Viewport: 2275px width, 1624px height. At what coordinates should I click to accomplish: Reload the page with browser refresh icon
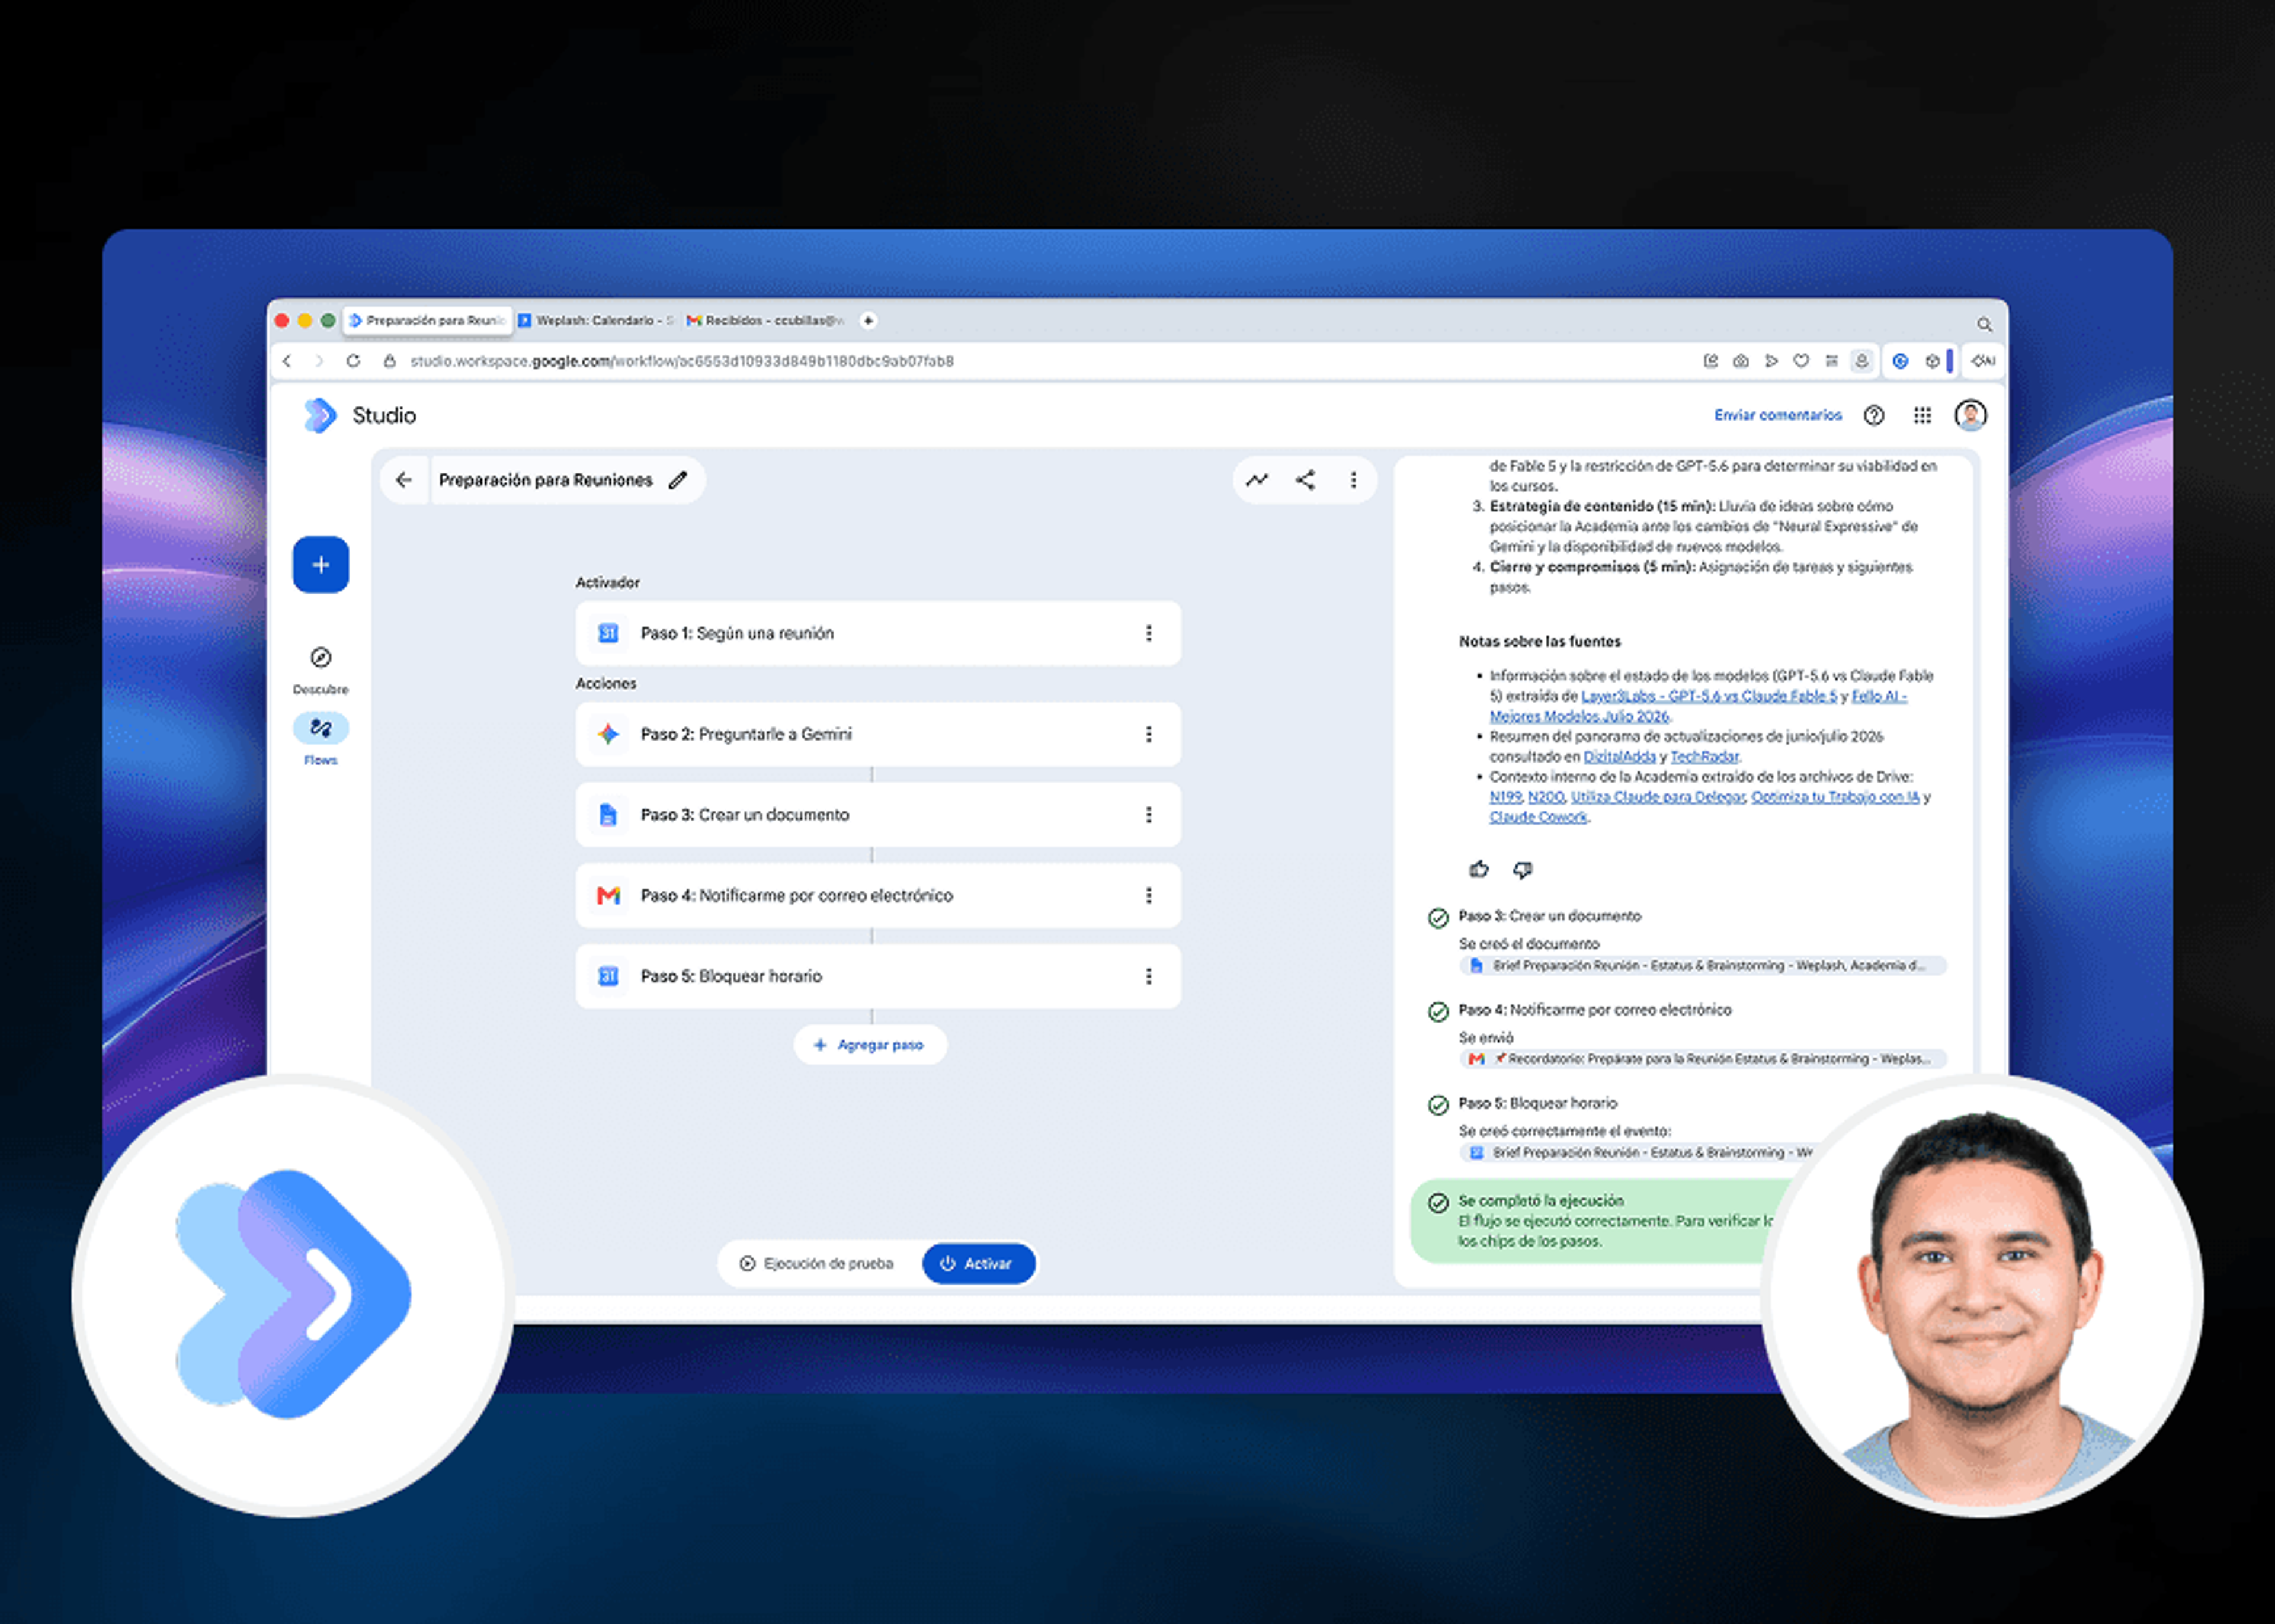click(x=353, y=361)
